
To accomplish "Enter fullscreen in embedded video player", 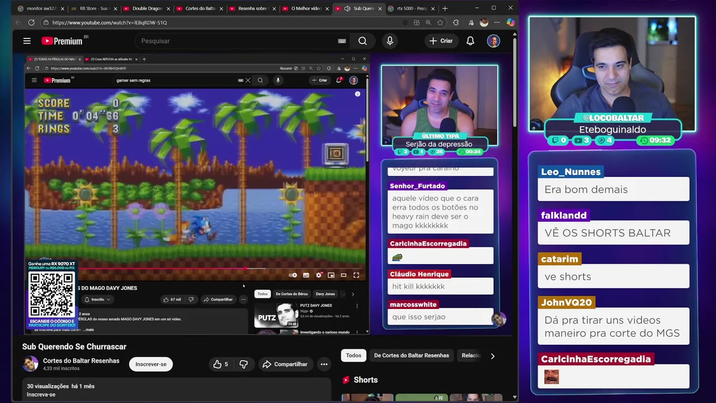I will pyautogui.click(x=356, y=275).
